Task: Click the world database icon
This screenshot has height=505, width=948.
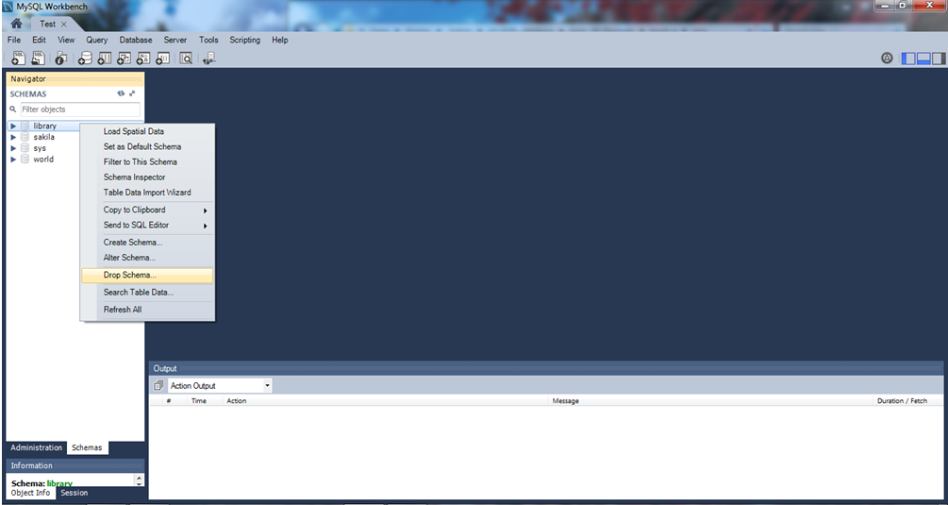Action: pyautogui.click(x=25, y=160)
